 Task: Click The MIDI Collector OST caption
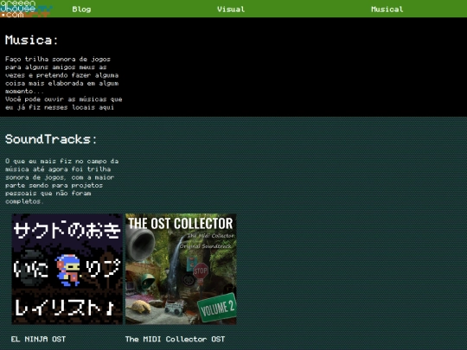(x=175, y=339)
